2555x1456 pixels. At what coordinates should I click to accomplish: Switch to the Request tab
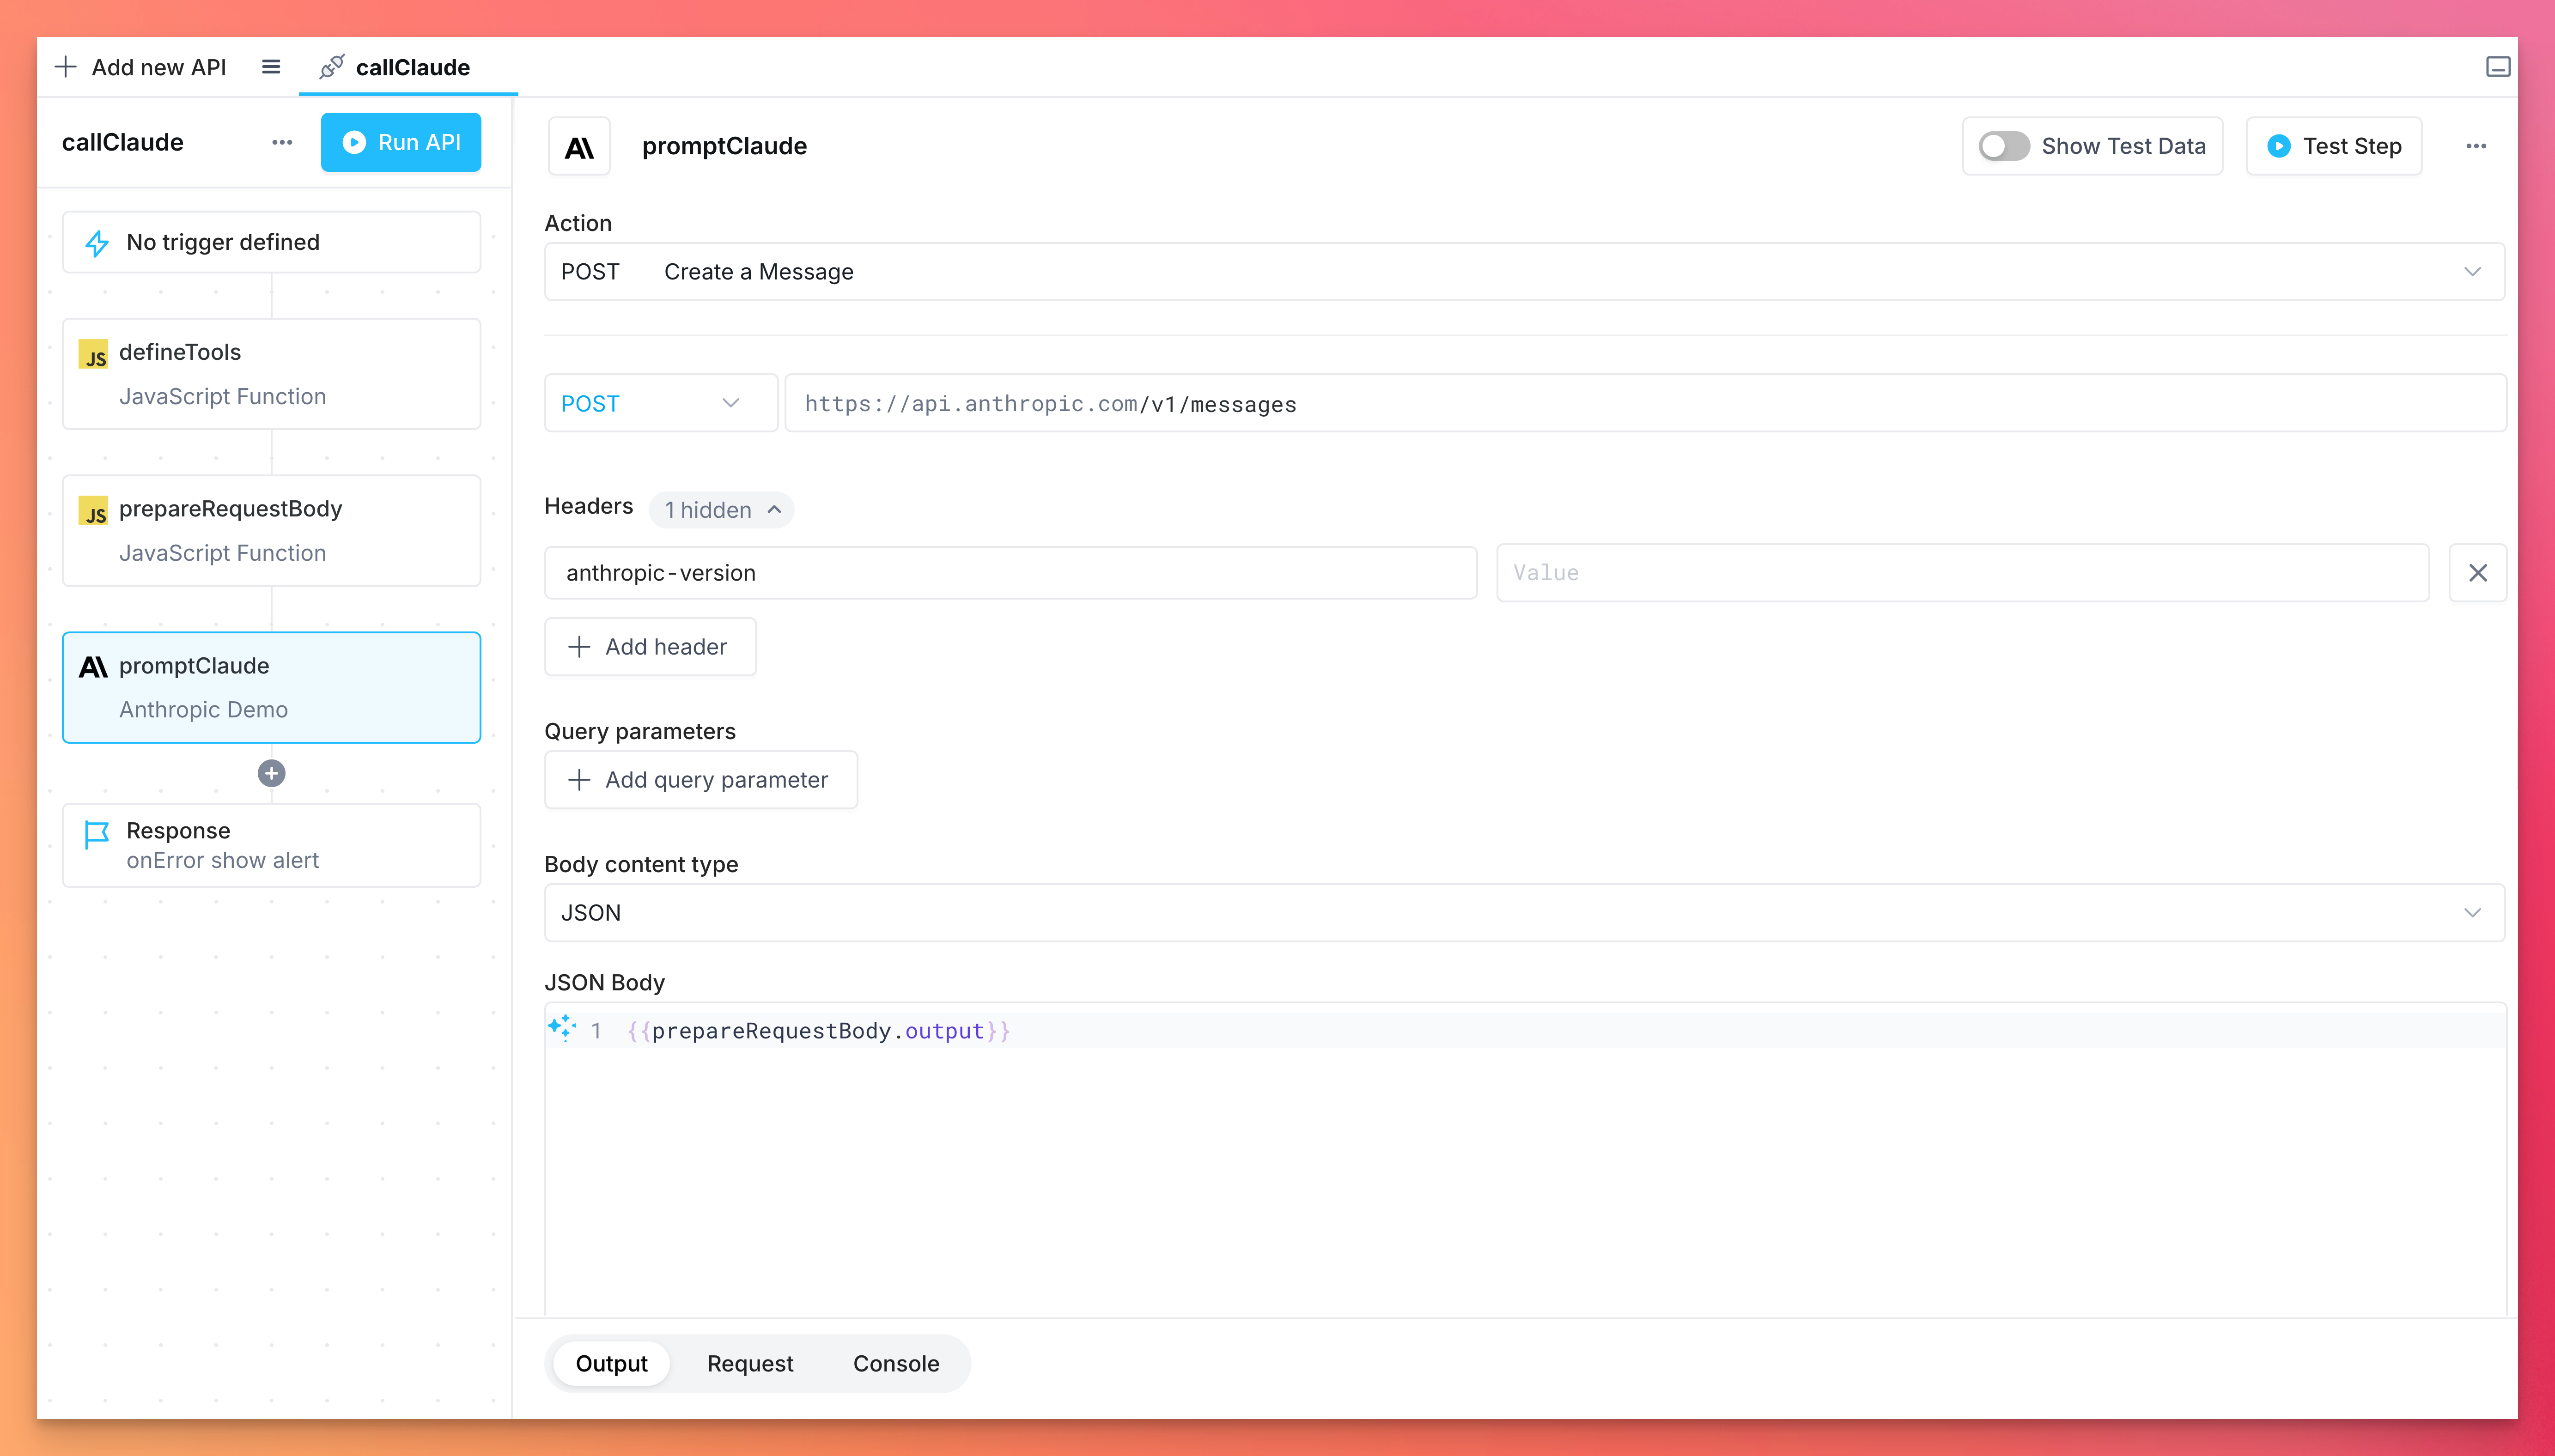(750, 1364)
